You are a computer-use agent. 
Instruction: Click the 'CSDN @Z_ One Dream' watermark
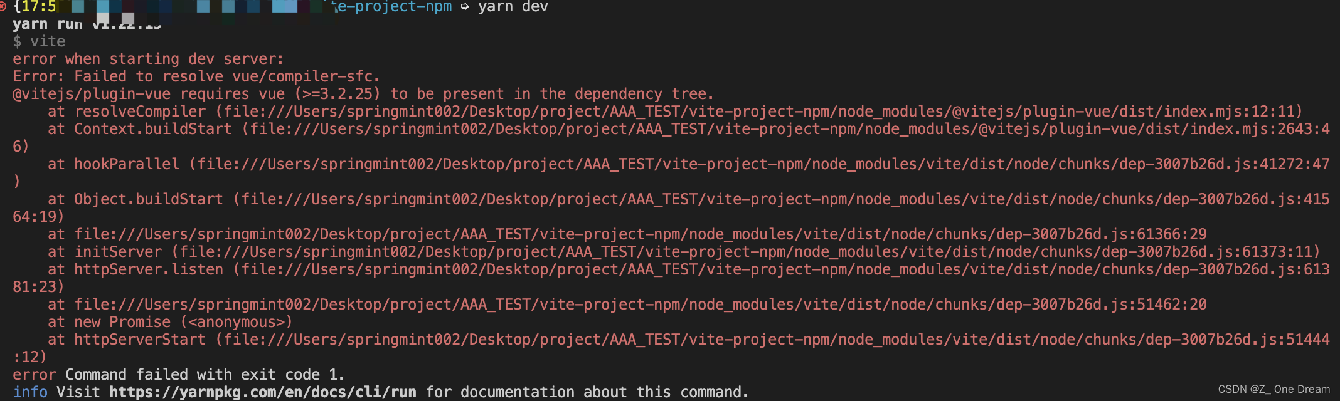coord(1274,389)
